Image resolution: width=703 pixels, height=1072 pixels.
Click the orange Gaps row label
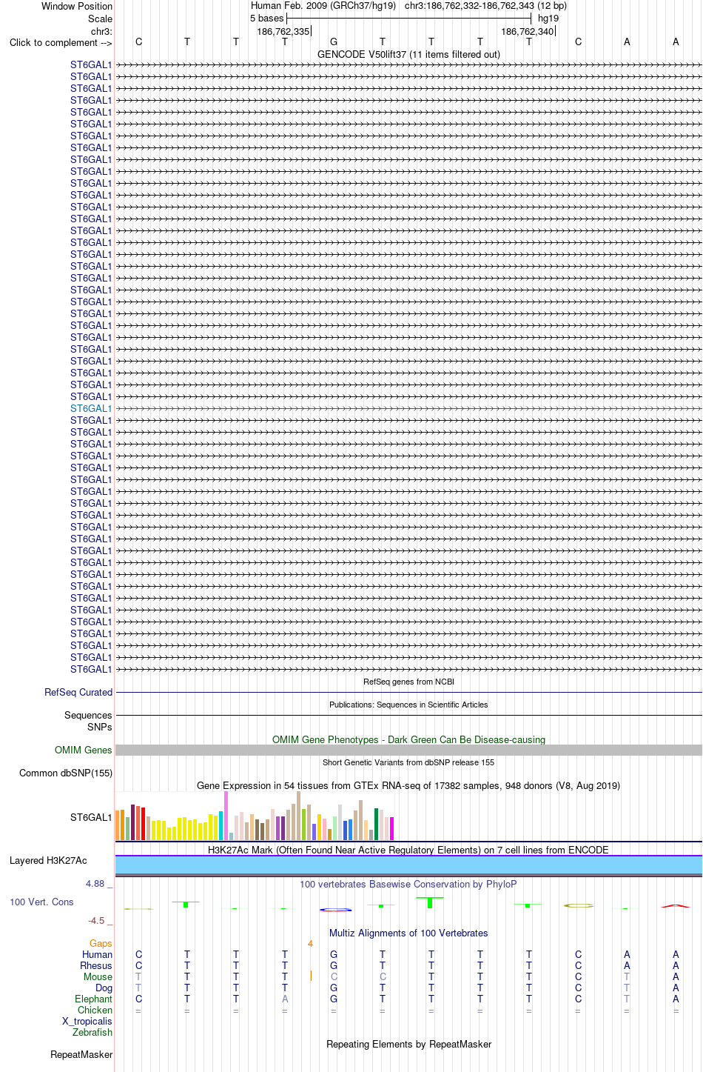(101, 943)
